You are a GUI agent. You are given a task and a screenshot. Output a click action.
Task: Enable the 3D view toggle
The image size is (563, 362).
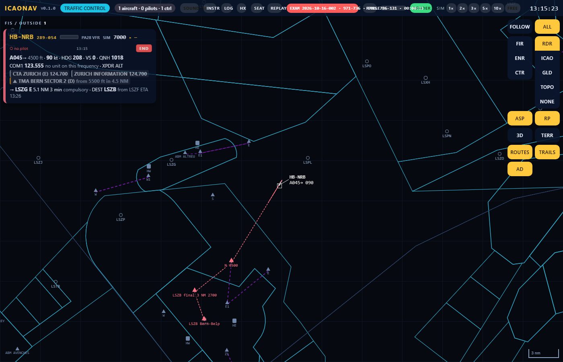point(520,136)
